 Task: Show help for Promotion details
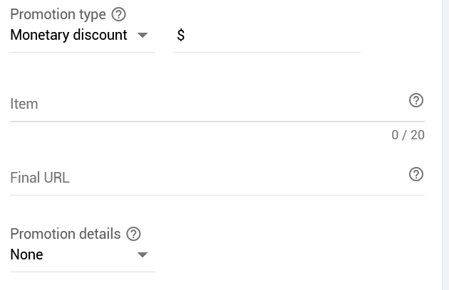tap(133, 234)
